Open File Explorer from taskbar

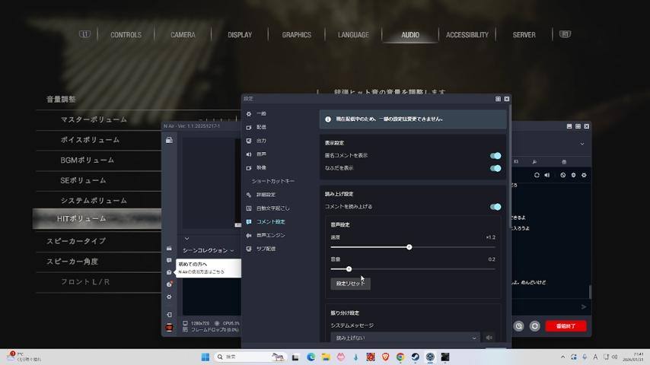point(326,357)
